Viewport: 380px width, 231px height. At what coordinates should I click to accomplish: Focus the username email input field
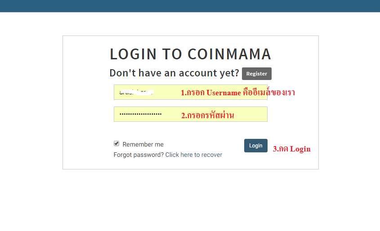[x=191, y=92]
